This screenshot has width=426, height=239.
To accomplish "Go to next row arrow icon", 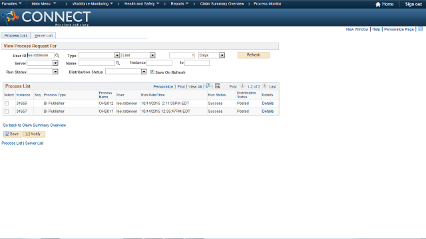I will pyautogui.click(x=265, y=86).
